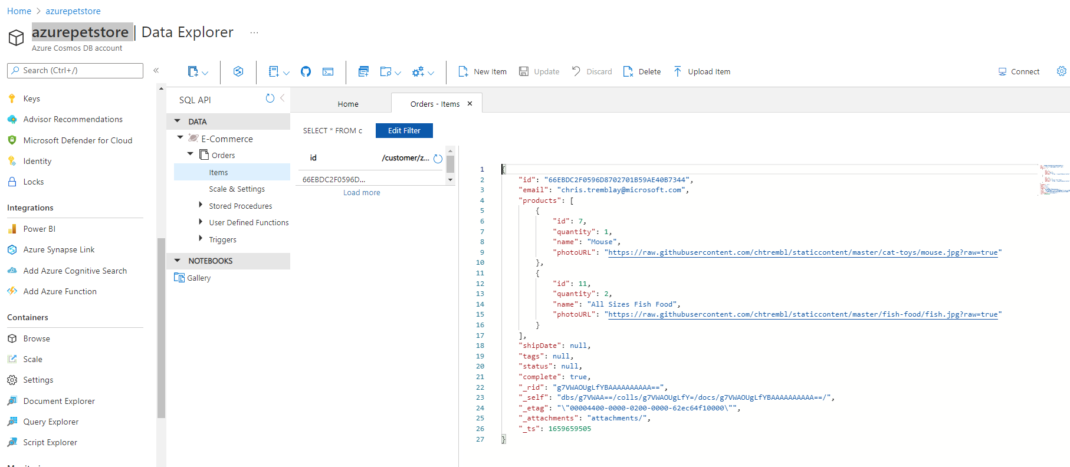Open dropdown arrow next to New Container

(x=205, y=73)
